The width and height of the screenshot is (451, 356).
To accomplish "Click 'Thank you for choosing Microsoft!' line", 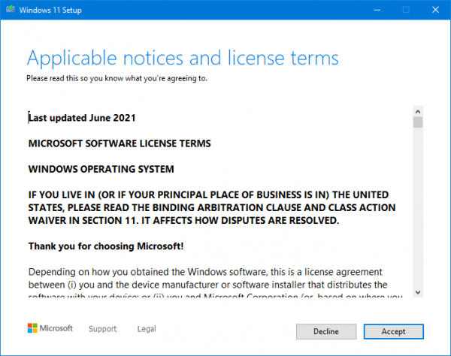I will coord(106,246).
